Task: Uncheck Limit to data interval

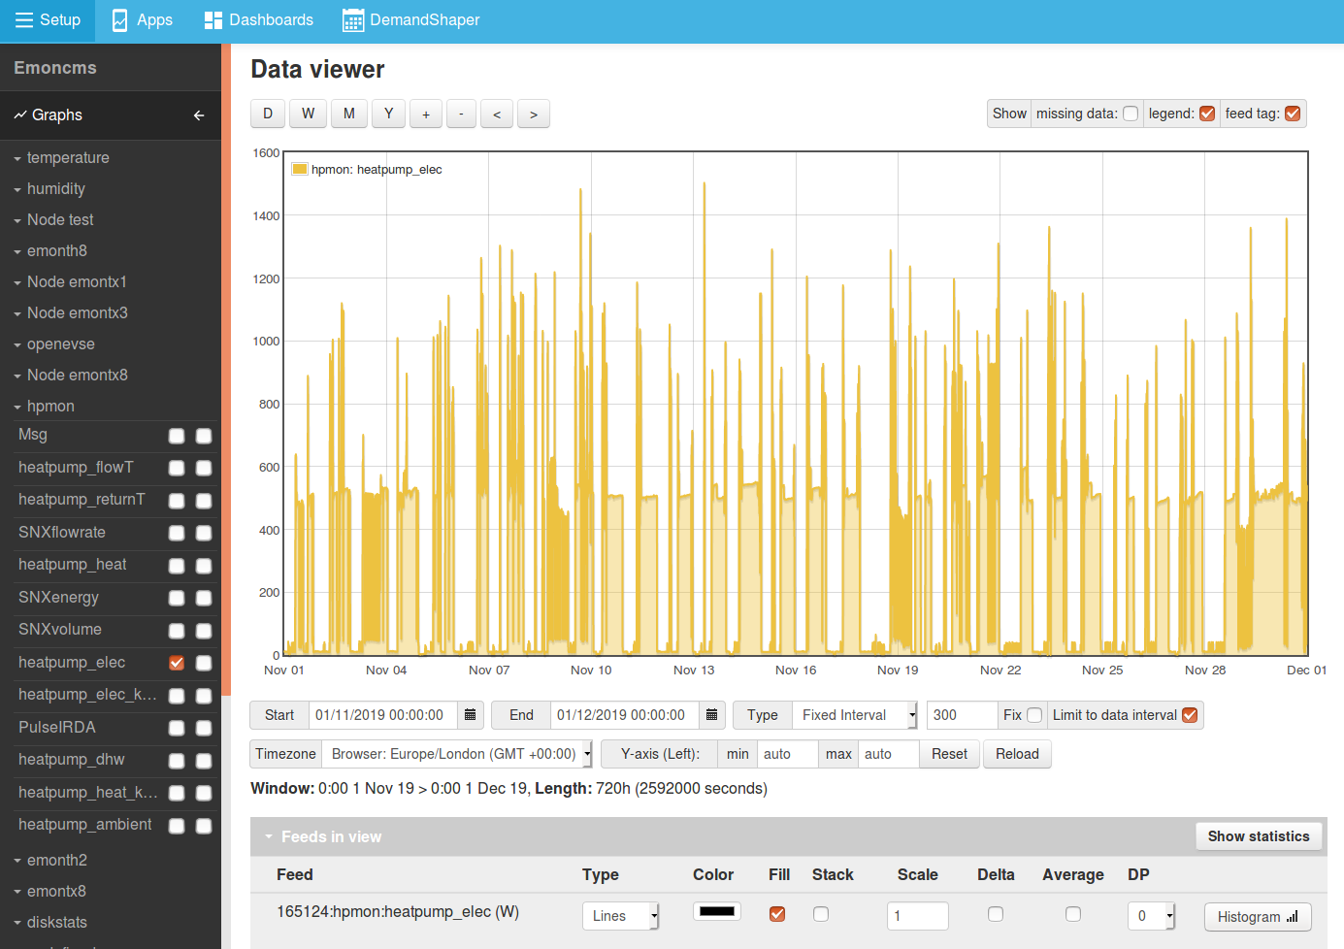Action: [1190, 715]
